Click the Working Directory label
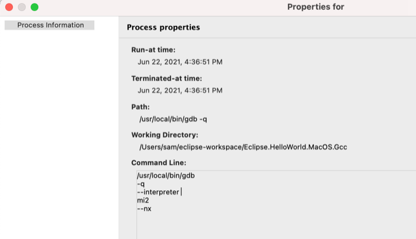The width and height of the screenshot is (416, 239). pos(164,135)
